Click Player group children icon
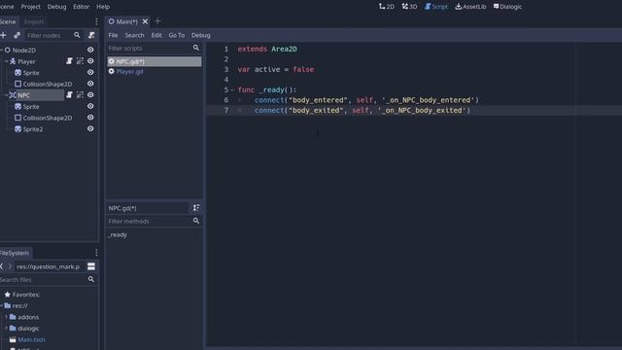The height and width of the screenshot is (350, 622). coord(80,61)
